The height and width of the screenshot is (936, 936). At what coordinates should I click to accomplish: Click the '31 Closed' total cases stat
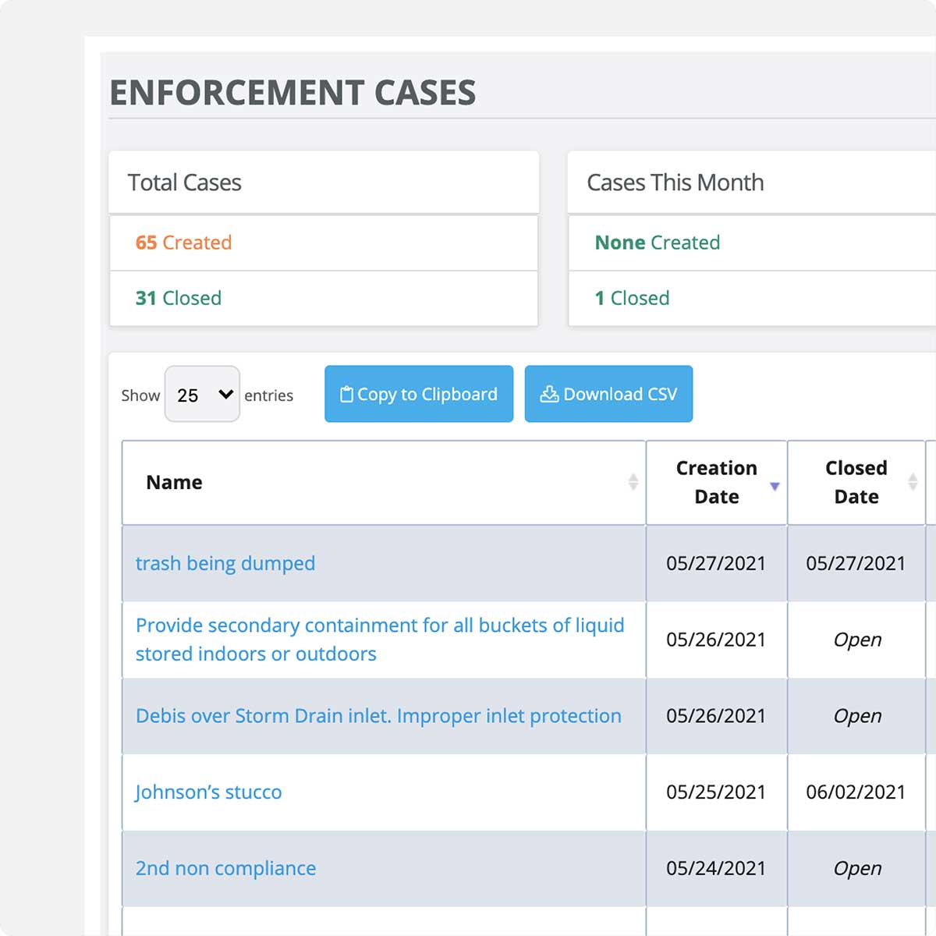coord(178,298)
